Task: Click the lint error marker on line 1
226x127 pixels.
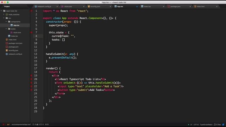Action: pyautogui.click(x=31, y=11)
